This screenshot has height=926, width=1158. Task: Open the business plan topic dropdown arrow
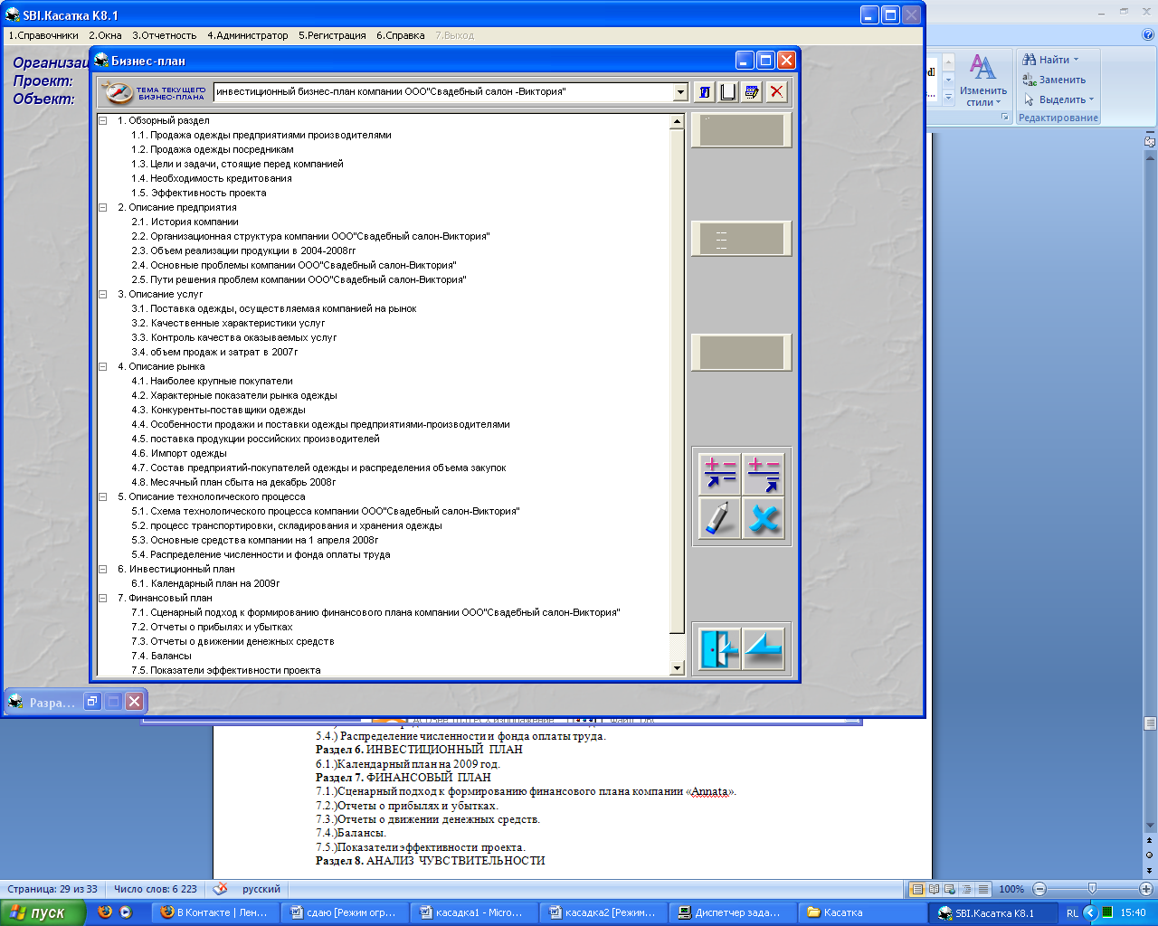[681, 92]
